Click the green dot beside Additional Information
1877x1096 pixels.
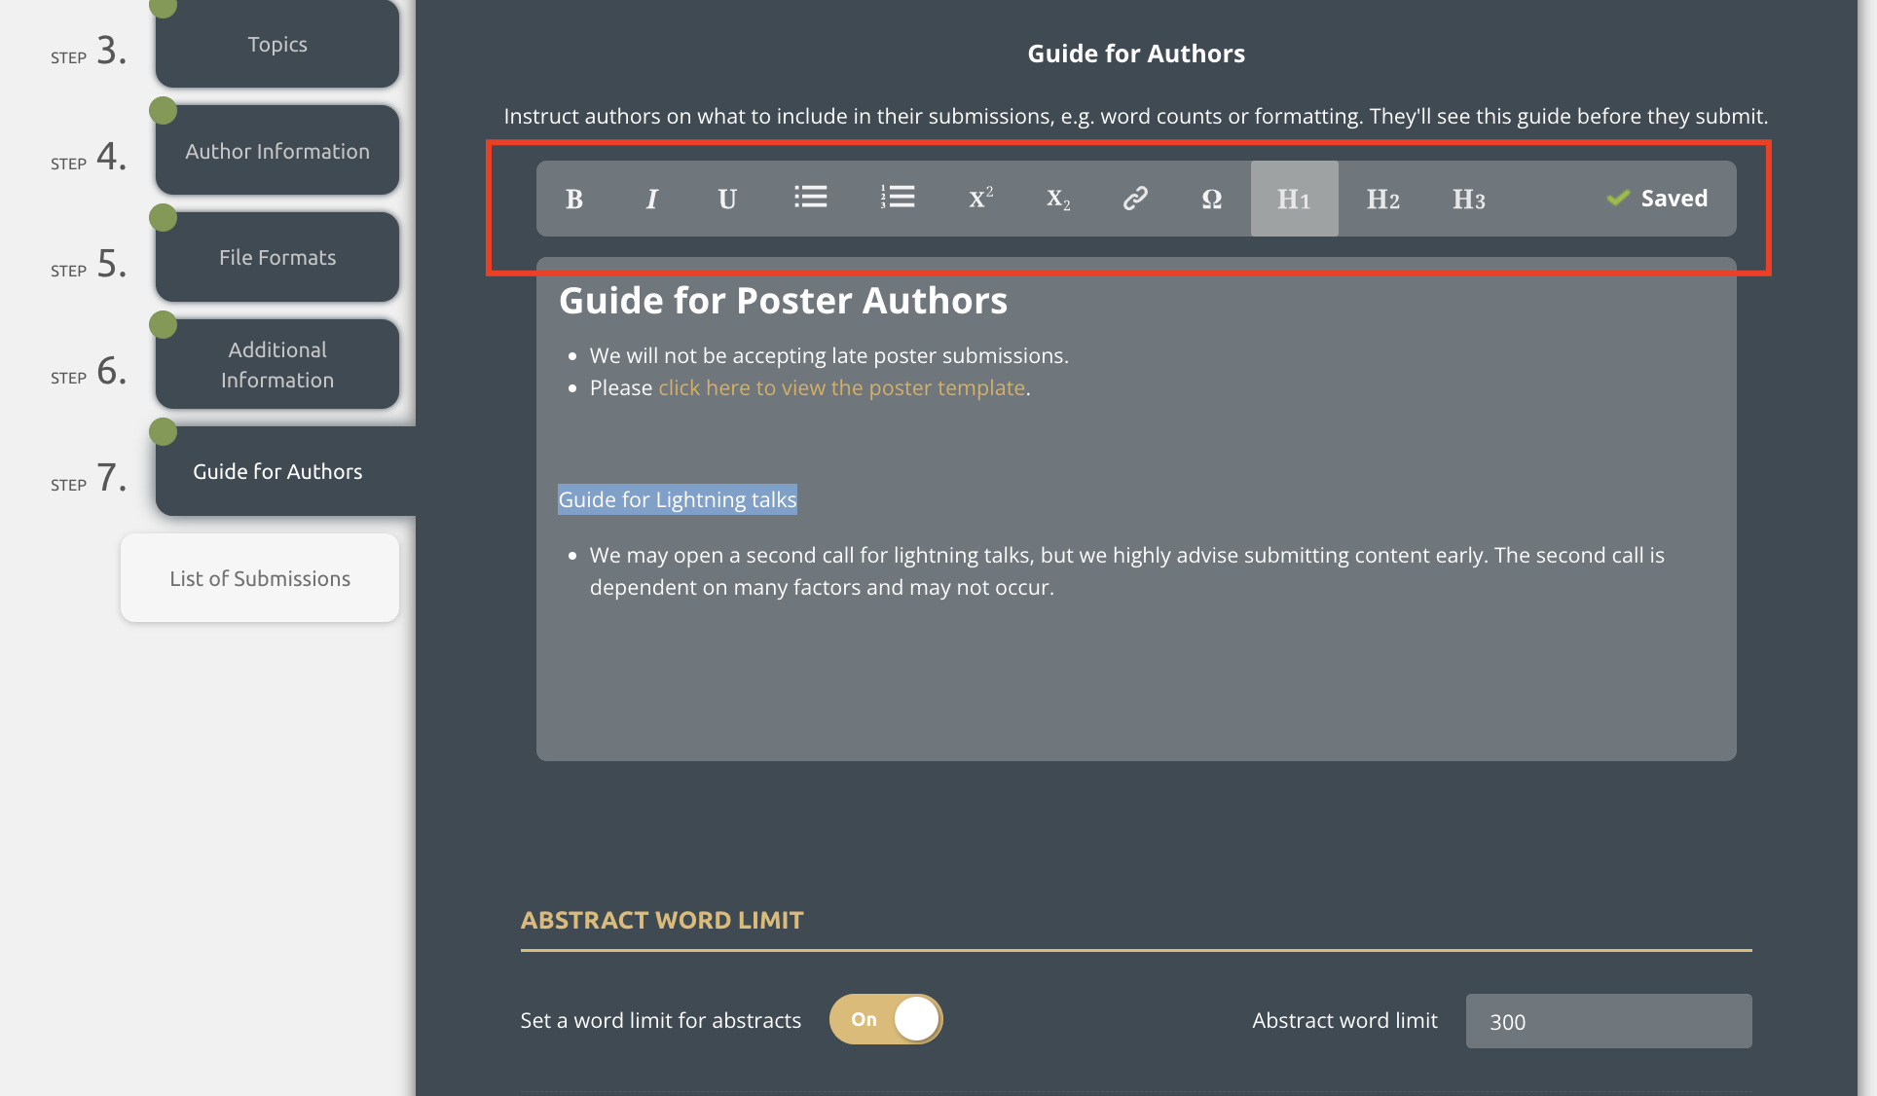[163, 322]
